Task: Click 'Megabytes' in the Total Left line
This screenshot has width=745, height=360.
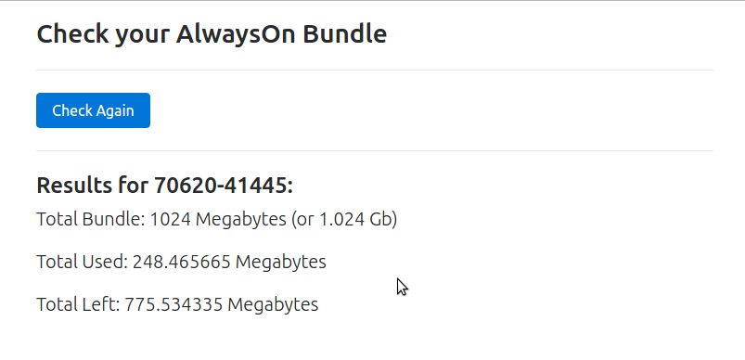Action: [273, 304]
